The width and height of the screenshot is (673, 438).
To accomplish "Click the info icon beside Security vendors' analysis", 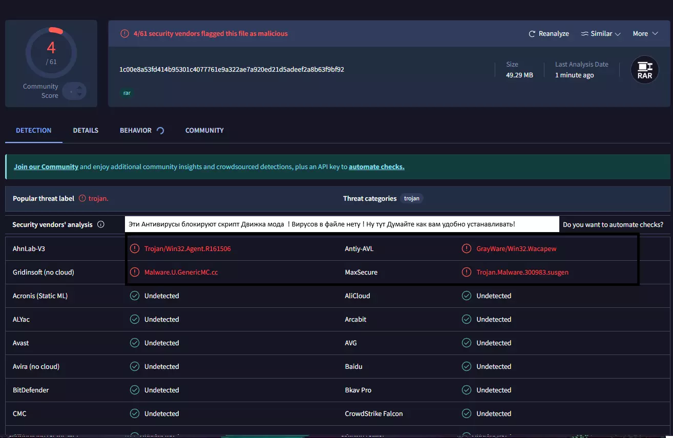I will (101, 224).
